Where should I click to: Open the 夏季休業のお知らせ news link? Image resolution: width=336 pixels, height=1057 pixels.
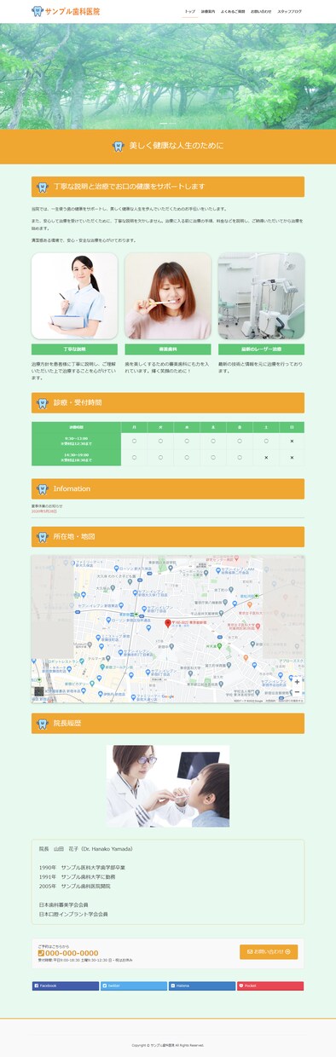47,506
